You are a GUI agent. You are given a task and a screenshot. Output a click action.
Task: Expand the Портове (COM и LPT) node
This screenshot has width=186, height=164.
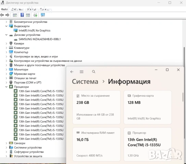click(6, 82)
